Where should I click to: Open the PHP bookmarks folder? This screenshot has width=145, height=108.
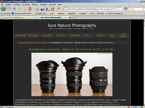90,14
